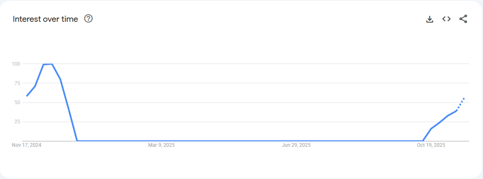This screenshot has width=483, height=179.
Task: Click the "Interest over time" heading
Action: click(x=45, y=19)
